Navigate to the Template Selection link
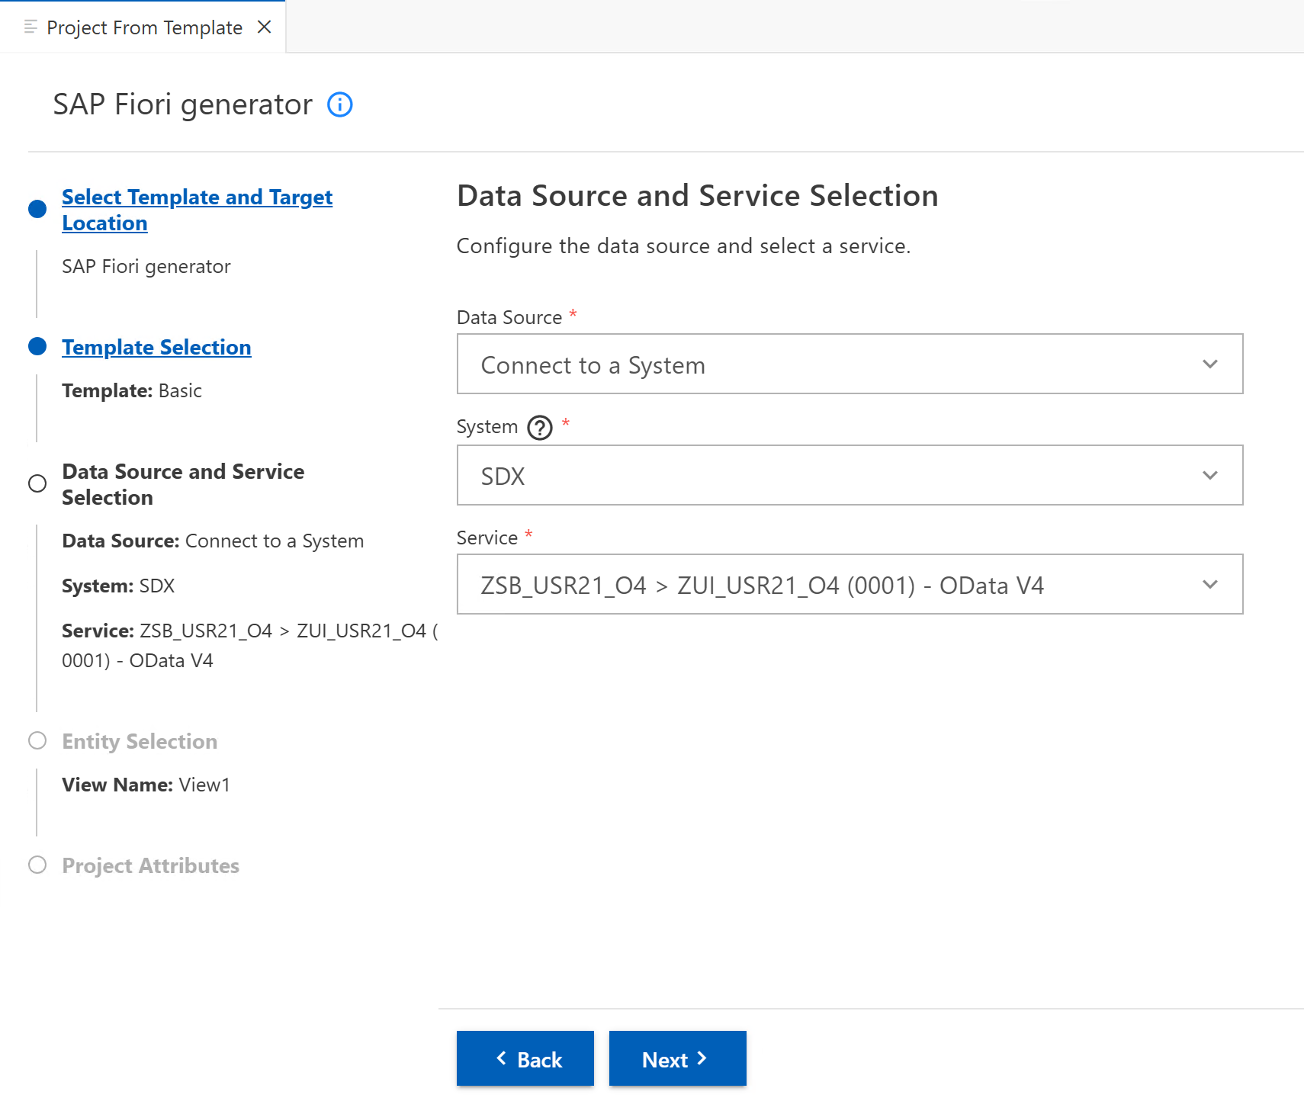This screenshot has height=1101, width=1304. pyautogui.click(x=156, y=347)
